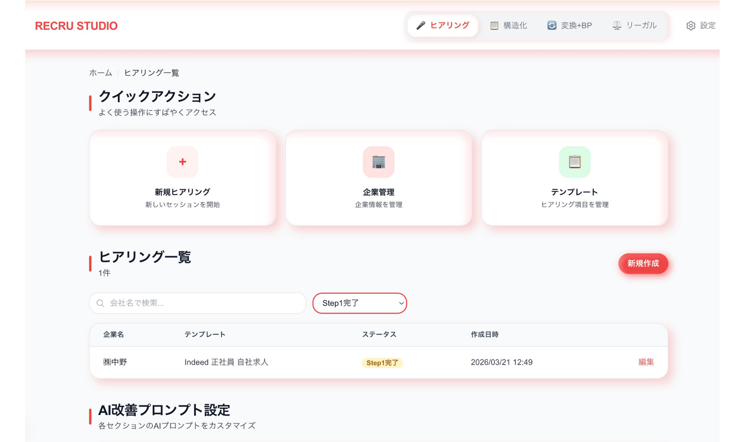Screen dimensions: 745x442
Task: Click the clipboard icon on テンプレート card
Action: point(574,162)
